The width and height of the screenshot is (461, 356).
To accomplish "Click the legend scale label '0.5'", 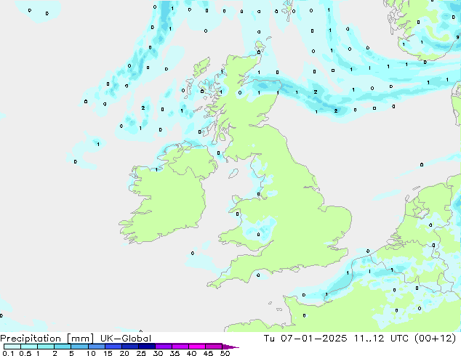I will pos(25,353).
